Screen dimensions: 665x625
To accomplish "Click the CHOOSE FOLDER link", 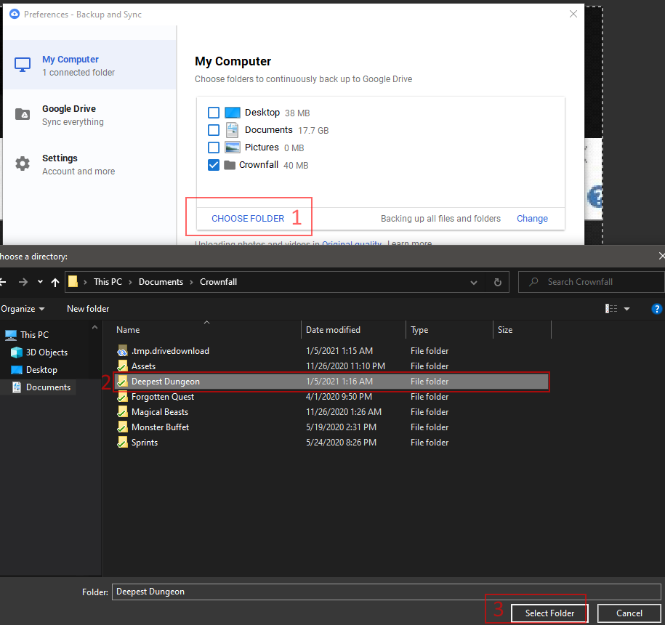I will pyautogui.click(x=248, y=218).
